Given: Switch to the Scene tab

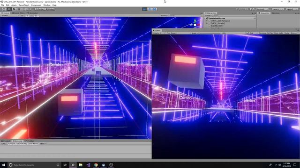Looking at the screenshot, I should 5,13.
